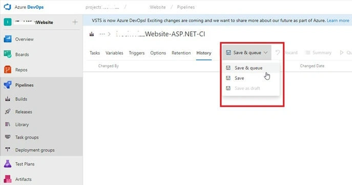Screen dimensions: 352x185
Task: Toggle the Save & queue dropdown chevron
Action: click(x=265, y=53)
